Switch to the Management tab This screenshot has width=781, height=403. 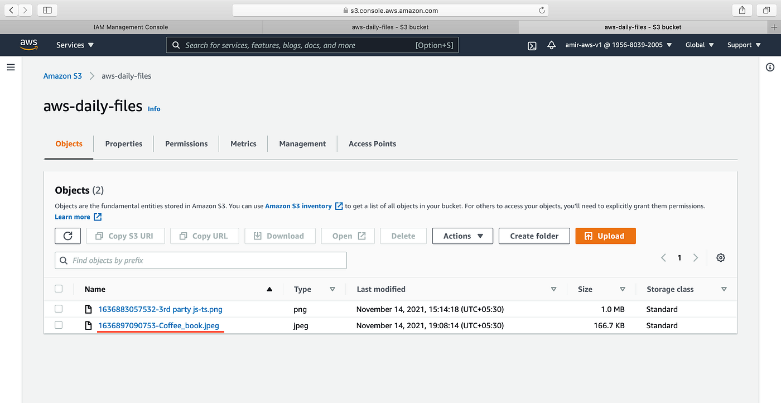tap(302, 144)
